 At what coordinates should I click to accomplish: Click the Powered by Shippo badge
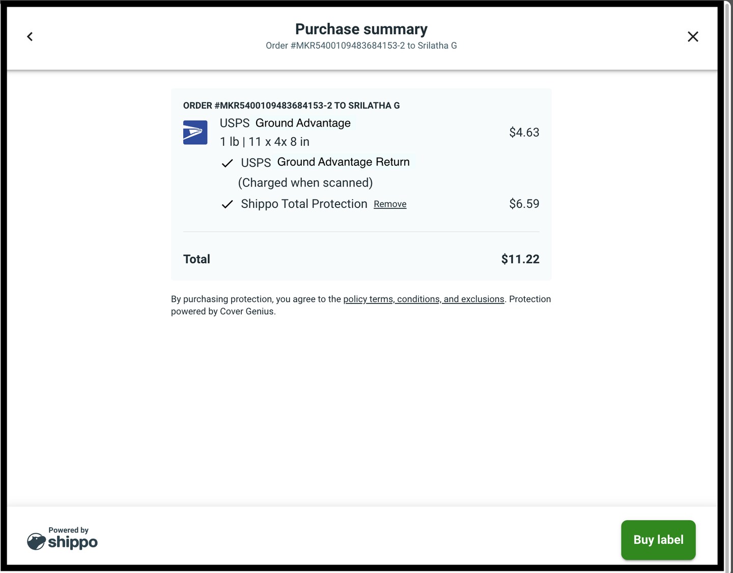62,539
